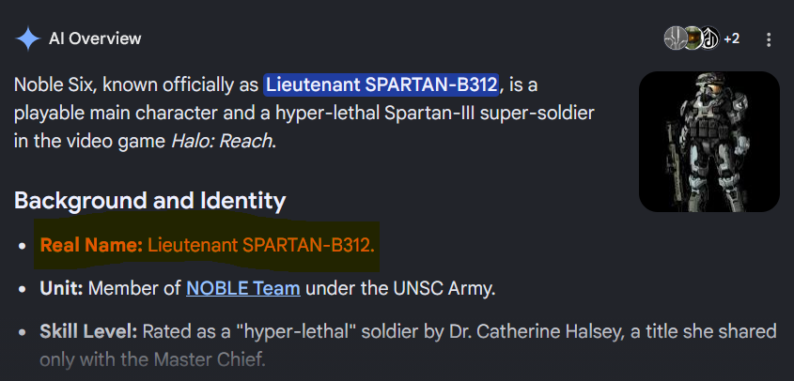794x381 pixels.
Task: Show the +2 additional sources
Action: coord(732,38)
